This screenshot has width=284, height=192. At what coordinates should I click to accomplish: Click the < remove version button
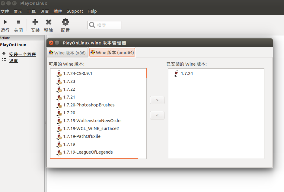[157, 115]
